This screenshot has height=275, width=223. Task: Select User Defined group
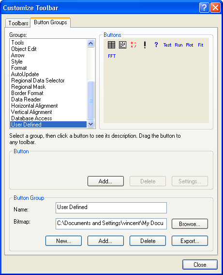(x=48, y=125)
